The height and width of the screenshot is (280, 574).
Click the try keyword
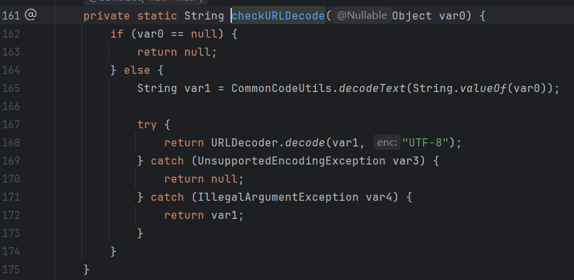(147, 124)
